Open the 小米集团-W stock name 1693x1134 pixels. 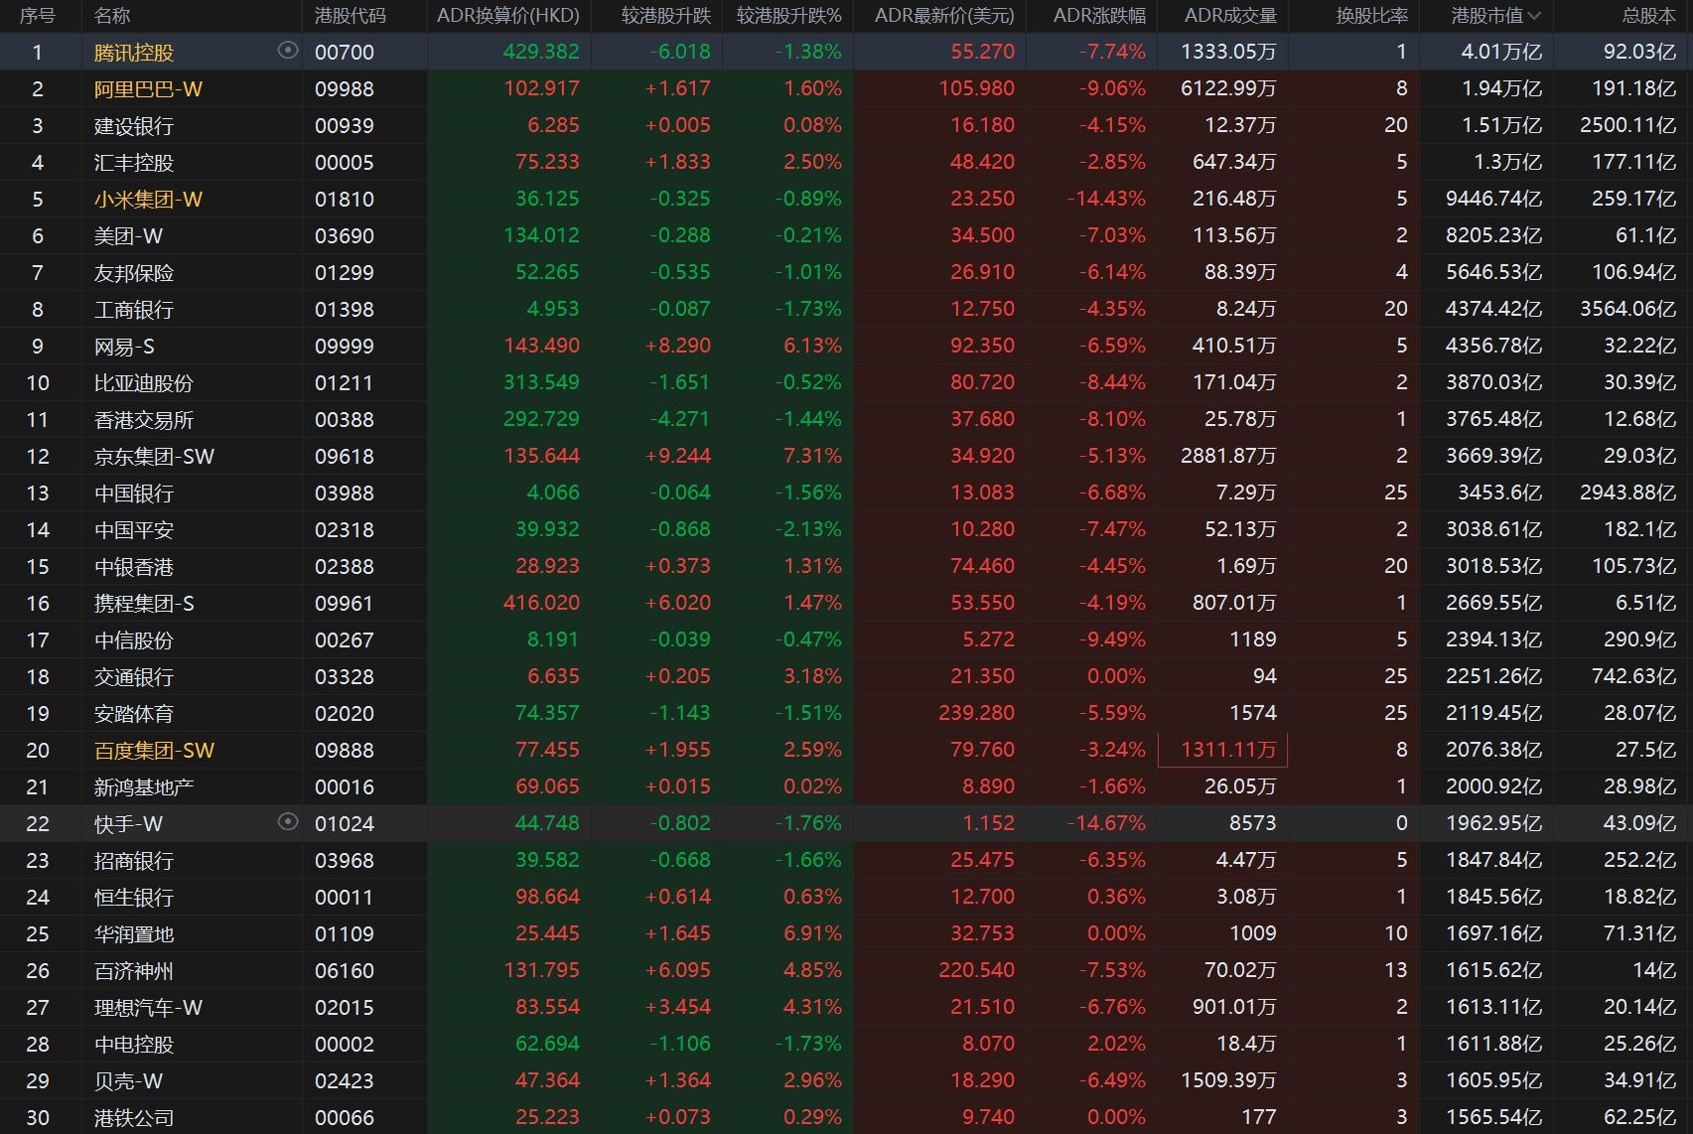click(x=148, y=200)
